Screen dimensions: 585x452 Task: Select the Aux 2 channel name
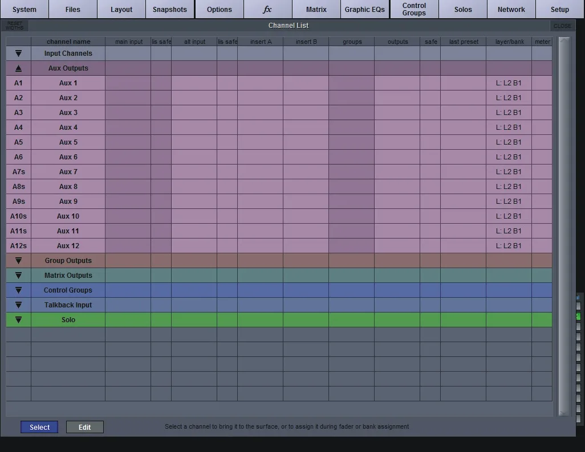[68, 97]
